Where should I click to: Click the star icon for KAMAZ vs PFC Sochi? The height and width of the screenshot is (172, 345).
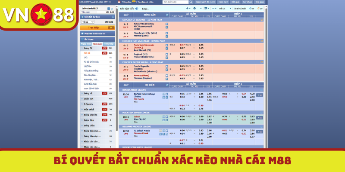coord(167,94)
